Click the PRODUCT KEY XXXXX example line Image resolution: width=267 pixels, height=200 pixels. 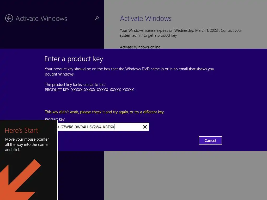89,90
